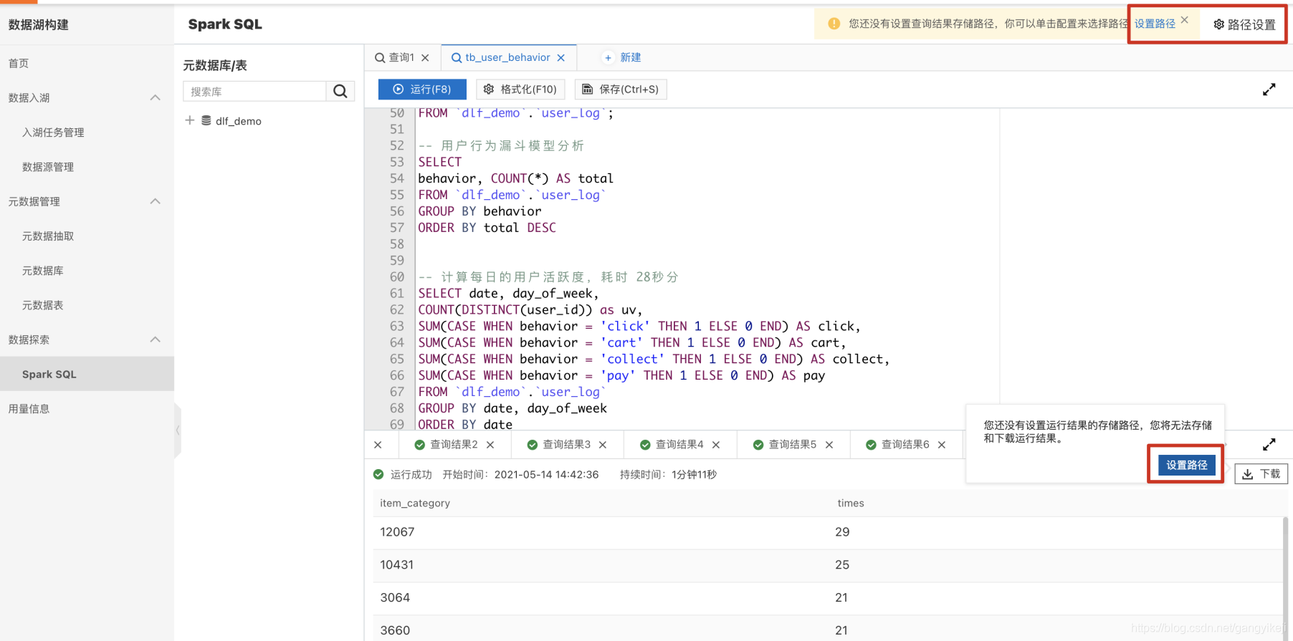This screenshot has height=641, width=1293.
Task: Open 路径设置 path settings
Action: pyautogui.click(x=1244, y=24)
